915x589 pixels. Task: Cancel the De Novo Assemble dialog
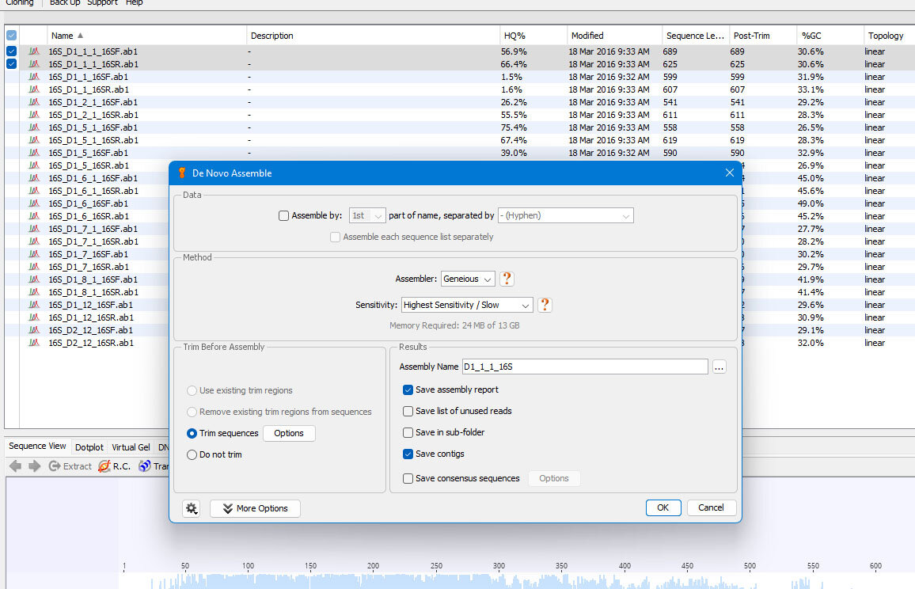tap(711, 508)
